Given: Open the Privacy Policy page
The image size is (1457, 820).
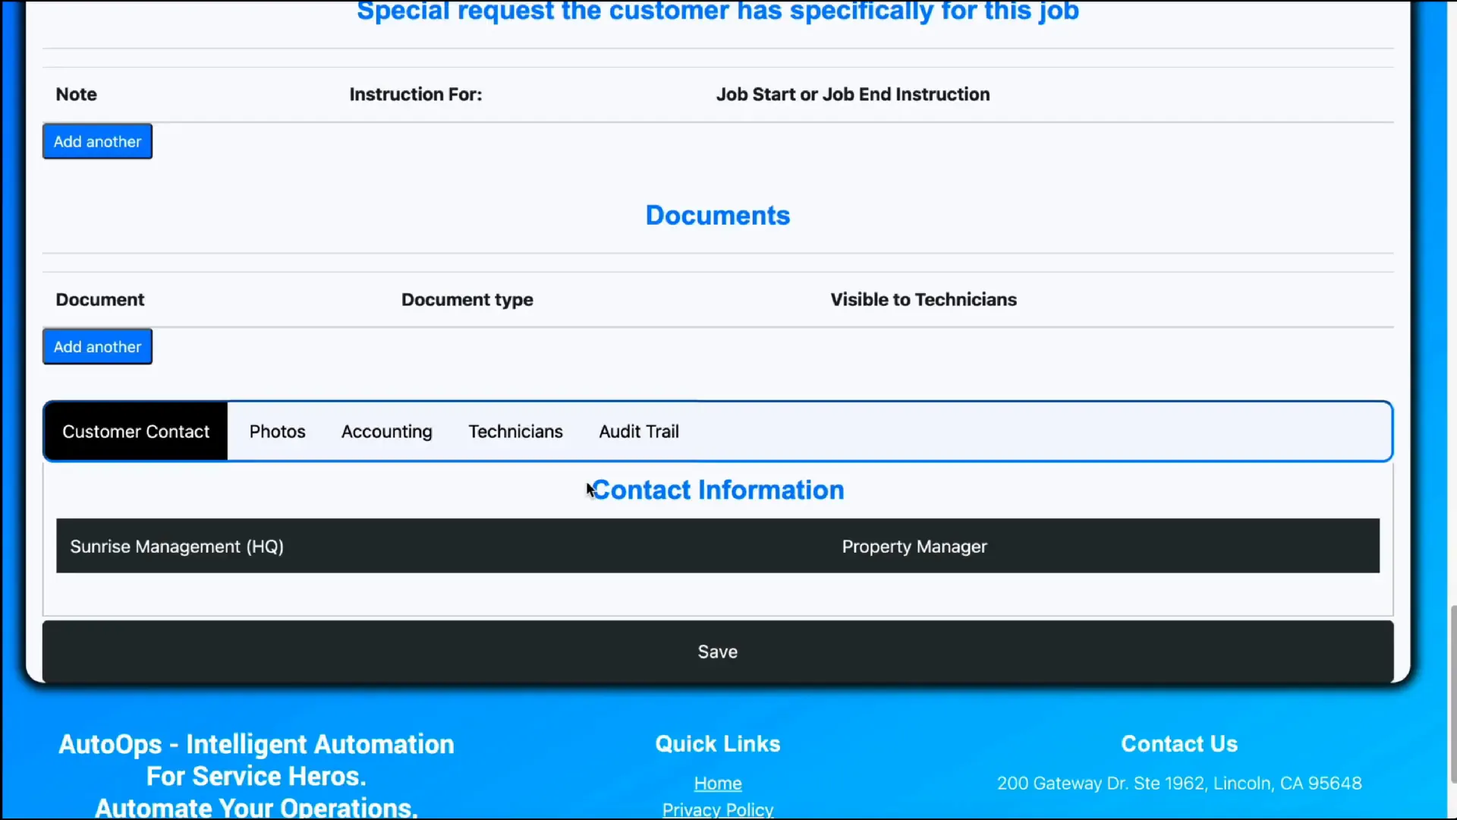Looking at the screenshot, I should (x=718, y=809).
